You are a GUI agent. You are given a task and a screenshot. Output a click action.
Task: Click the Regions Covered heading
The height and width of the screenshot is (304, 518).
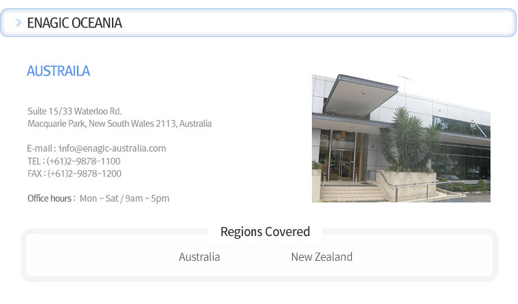(x=265, y=232)
